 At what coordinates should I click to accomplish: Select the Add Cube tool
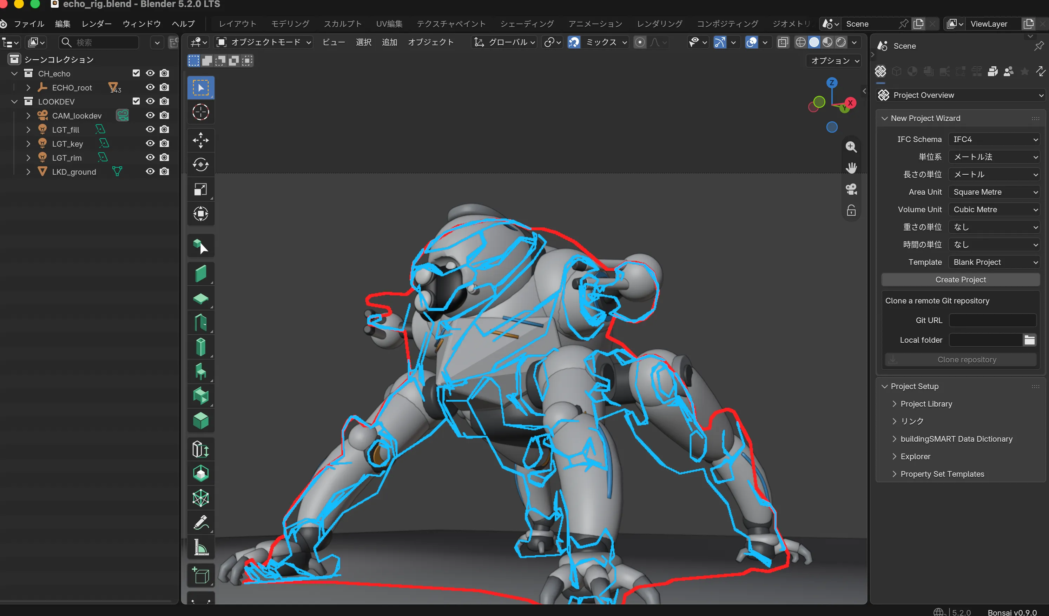[x=201, y=575]
